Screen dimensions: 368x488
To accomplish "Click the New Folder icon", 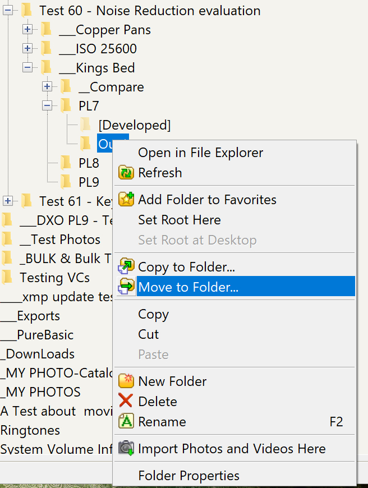I will tap(126, 381).
